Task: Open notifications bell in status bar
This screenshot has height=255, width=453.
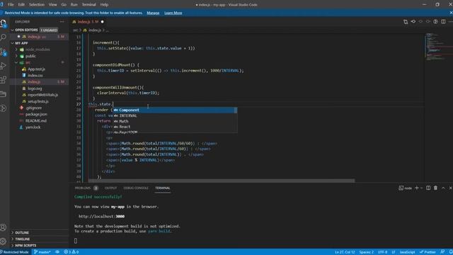Action: coord(451,252)
